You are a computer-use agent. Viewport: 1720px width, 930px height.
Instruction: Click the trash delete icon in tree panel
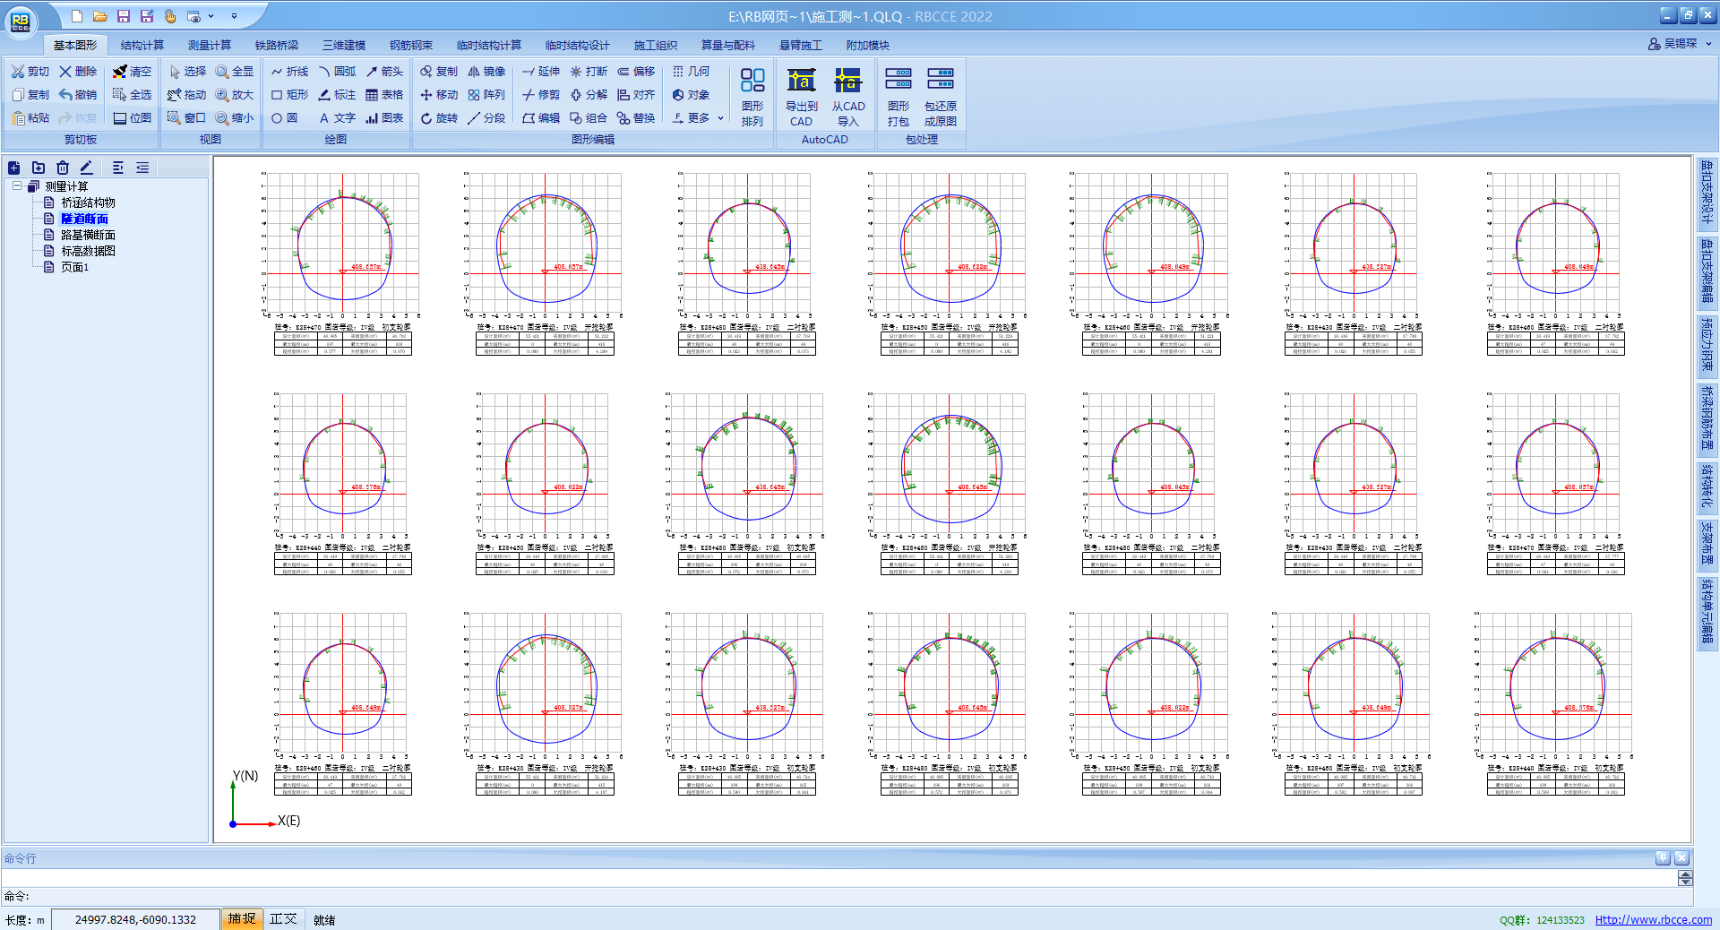(x=63, y=168)
